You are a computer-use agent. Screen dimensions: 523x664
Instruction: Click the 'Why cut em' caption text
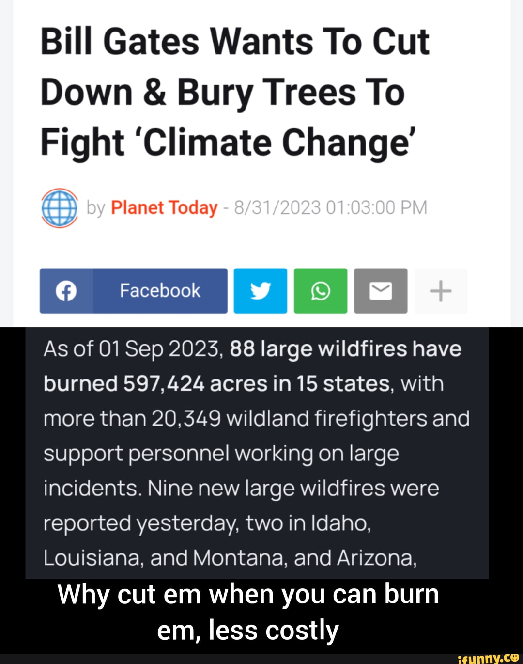248,594
